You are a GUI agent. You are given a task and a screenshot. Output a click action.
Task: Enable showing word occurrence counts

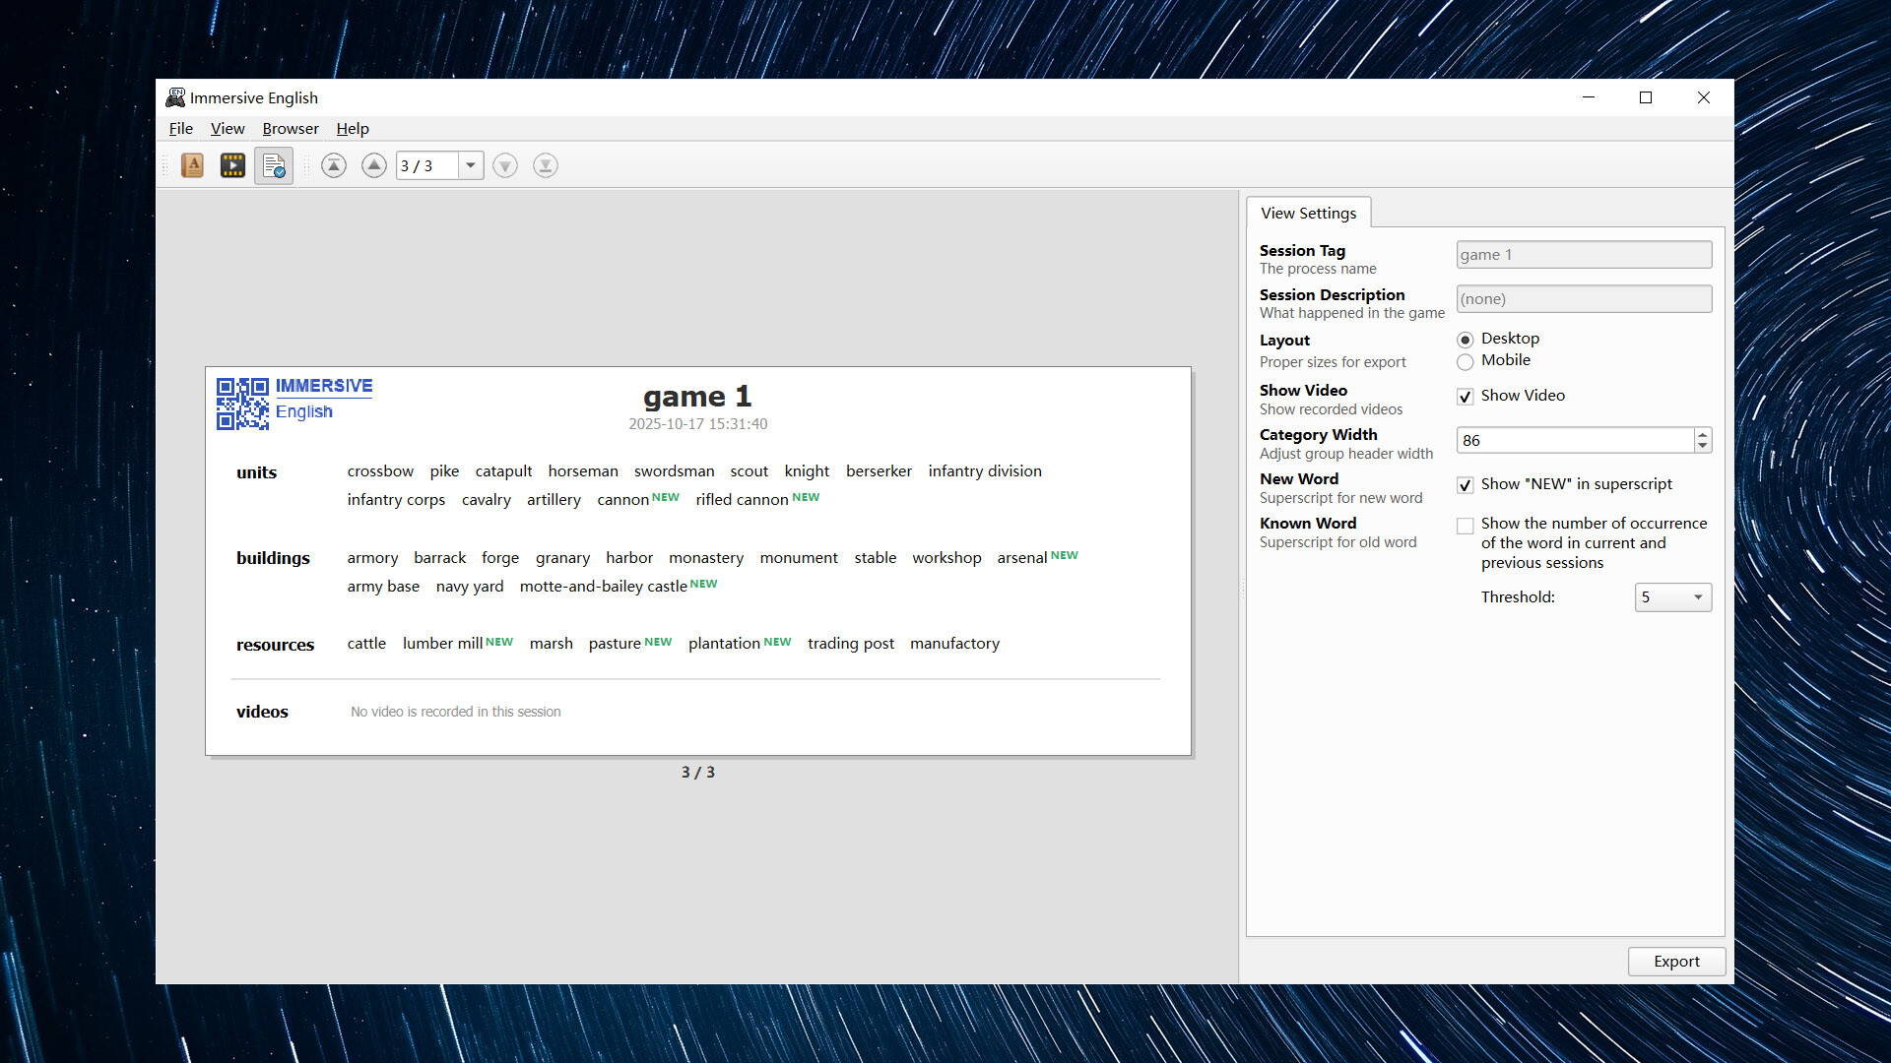pyautogui.click(x=1465, y=525)
